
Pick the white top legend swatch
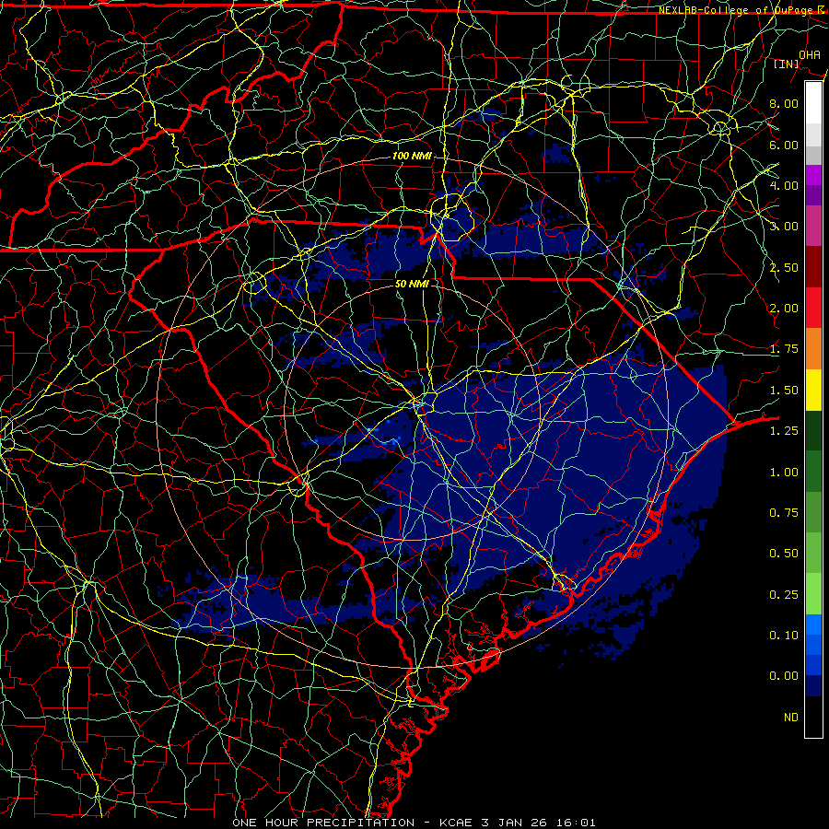(813, 103)
